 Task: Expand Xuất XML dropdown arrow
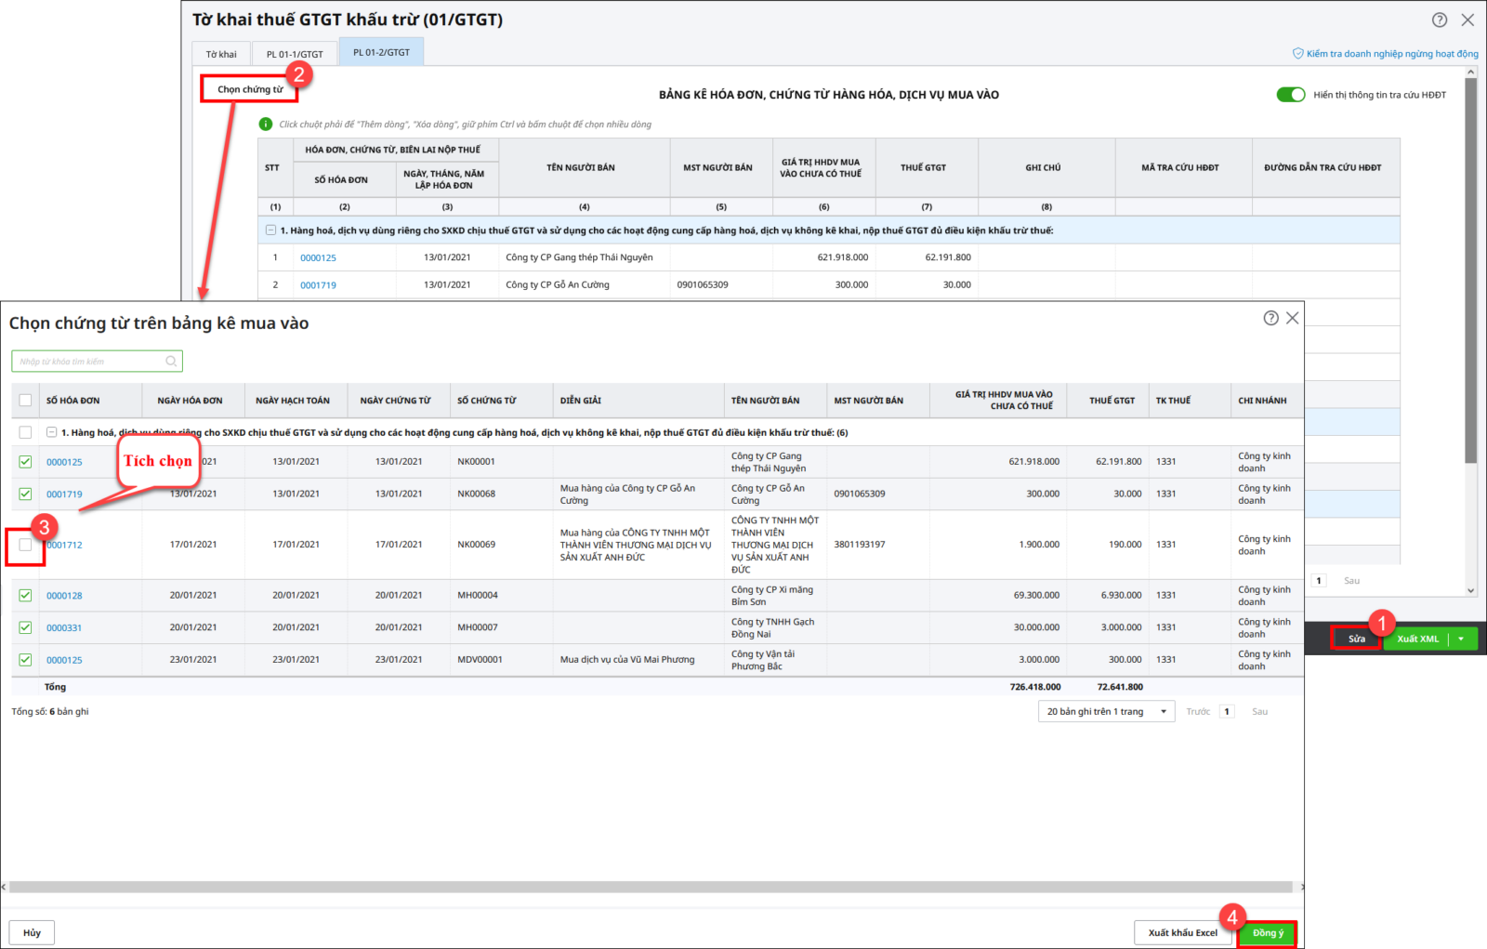tap(1461, 639)
